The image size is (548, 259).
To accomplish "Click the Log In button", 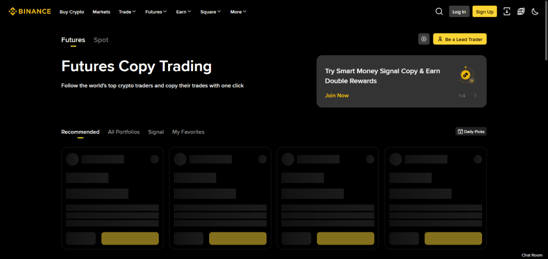I will [x=459, y=12].
